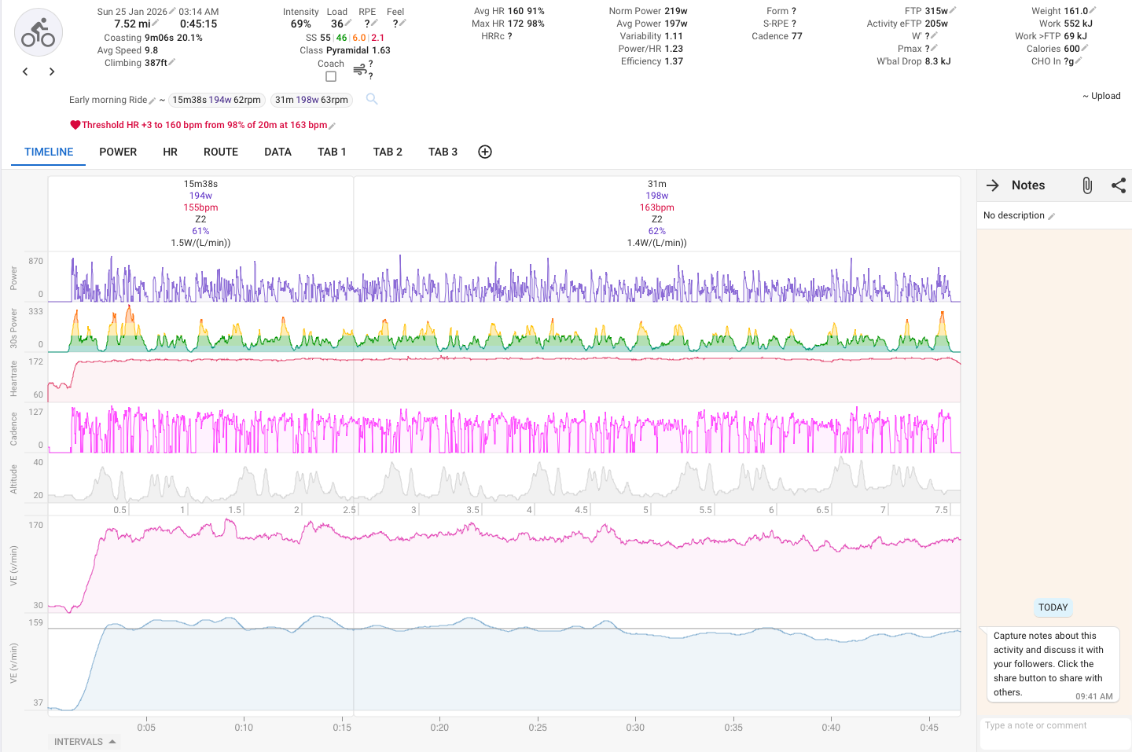The image size is (1132, 752).
Task: Expand the INTERVALS panel
Action: 85,742
